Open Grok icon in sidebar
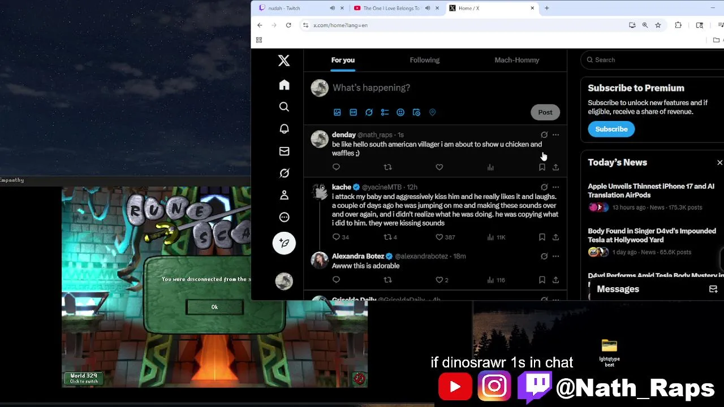This screenshot has height=407, width=724. coord(284,173)
